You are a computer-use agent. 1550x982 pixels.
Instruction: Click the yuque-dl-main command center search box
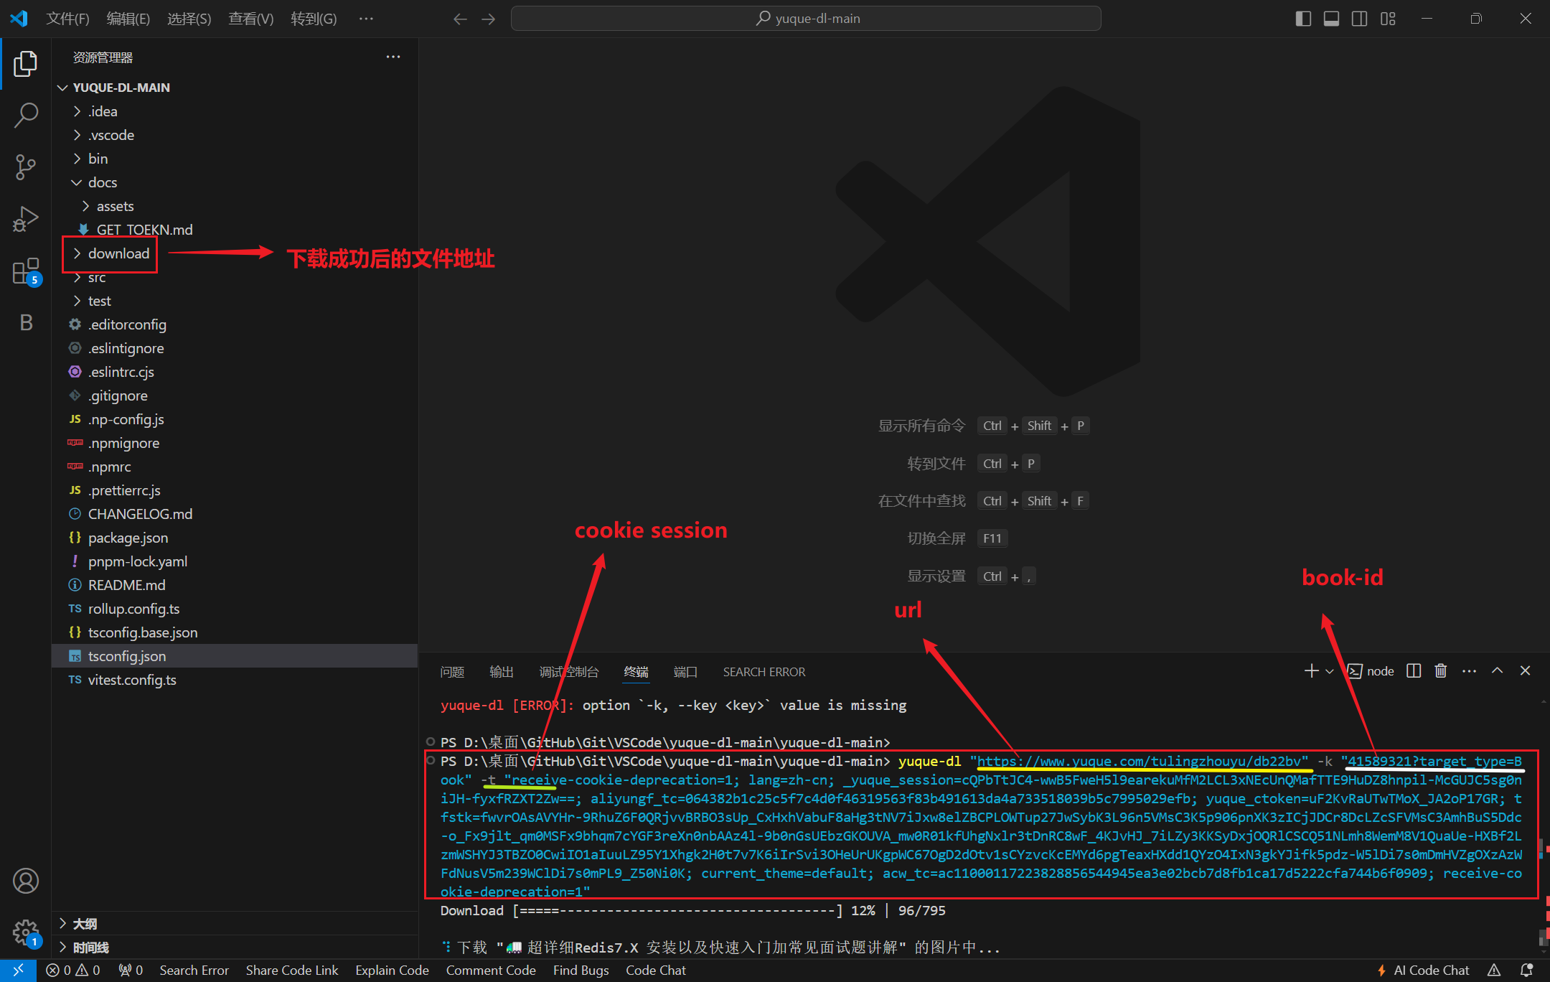pyautogui.click(x=806, y=19)
